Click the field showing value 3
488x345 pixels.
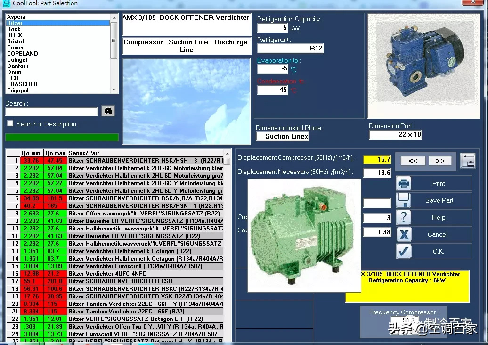[x=377, y=218]
